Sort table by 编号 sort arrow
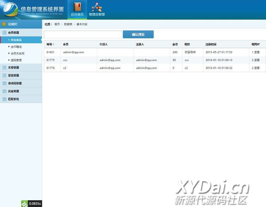Image resolution: width=266 pixels, height=207 pixels. point(54,44)
